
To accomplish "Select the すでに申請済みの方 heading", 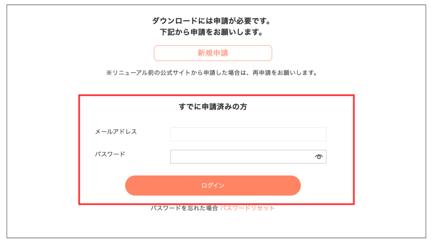I will tap(213, 107).
